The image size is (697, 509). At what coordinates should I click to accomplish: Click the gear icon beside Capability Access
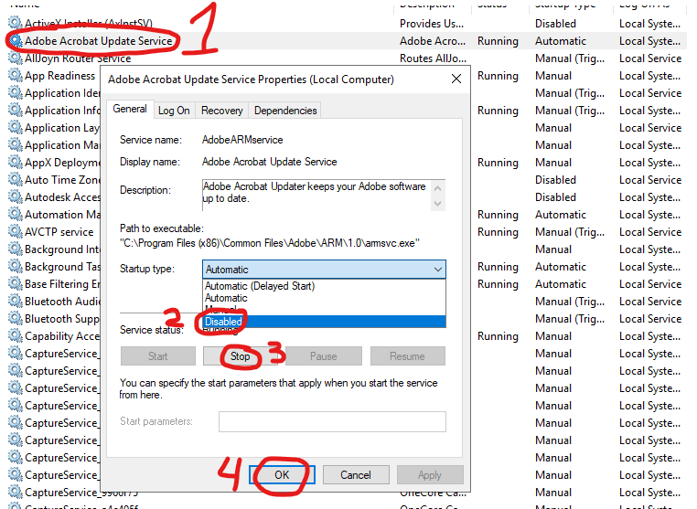(x=16, y=336)
